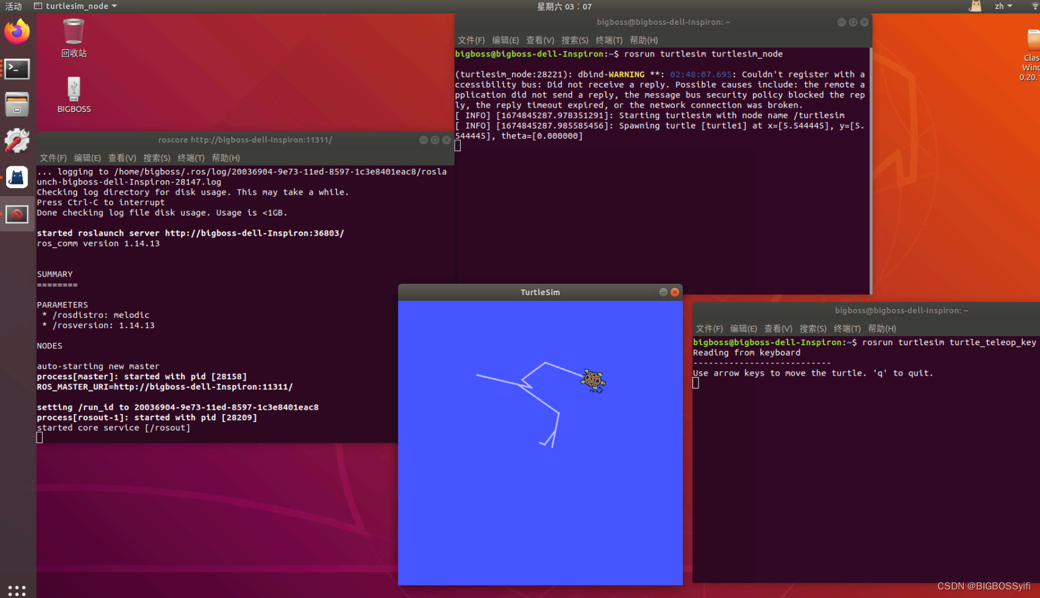Open the Terminal dock icon
Screen dimensions: 1040x598
tap(17, 69)
